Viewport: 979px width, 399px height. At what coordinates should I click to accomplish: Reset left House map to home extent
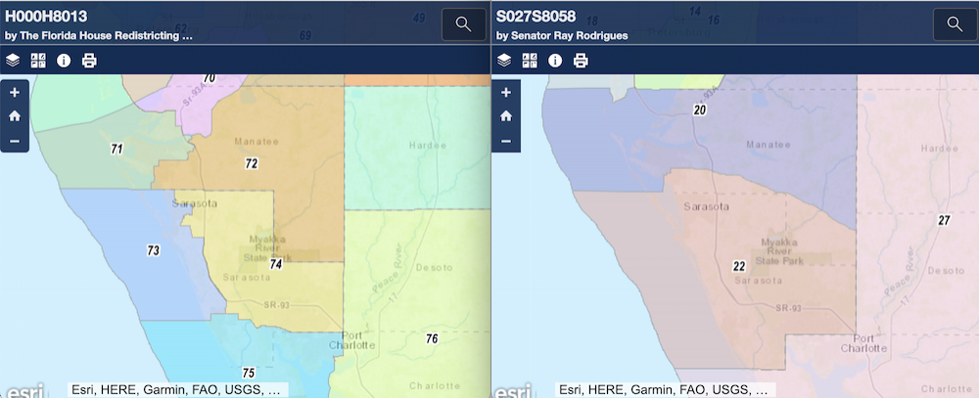coord(14,116)
